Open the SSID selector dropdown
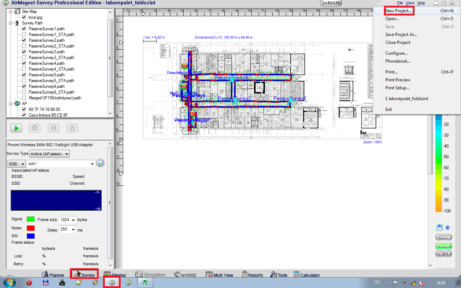 (x=16, y=164)
